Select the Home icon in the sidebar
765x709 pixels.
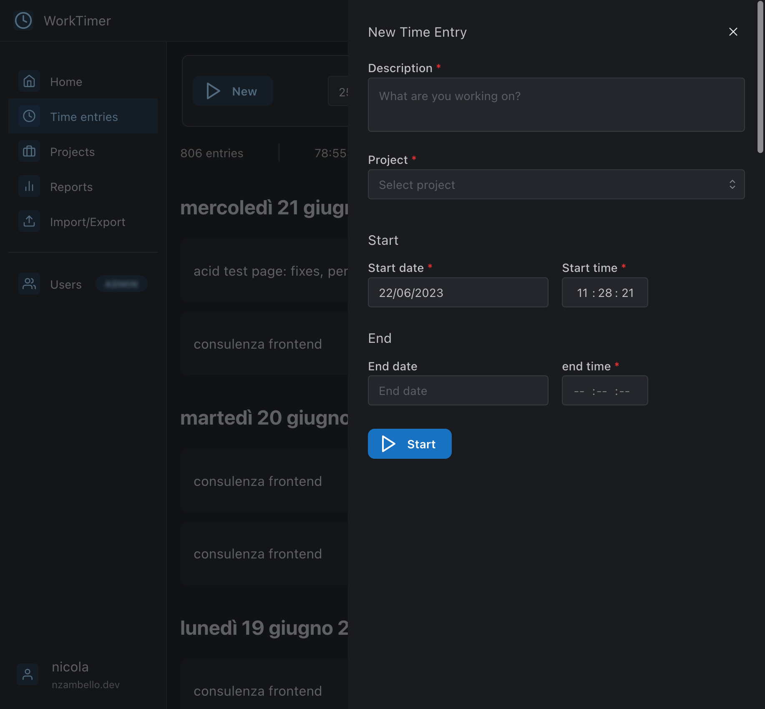[29, 81]
